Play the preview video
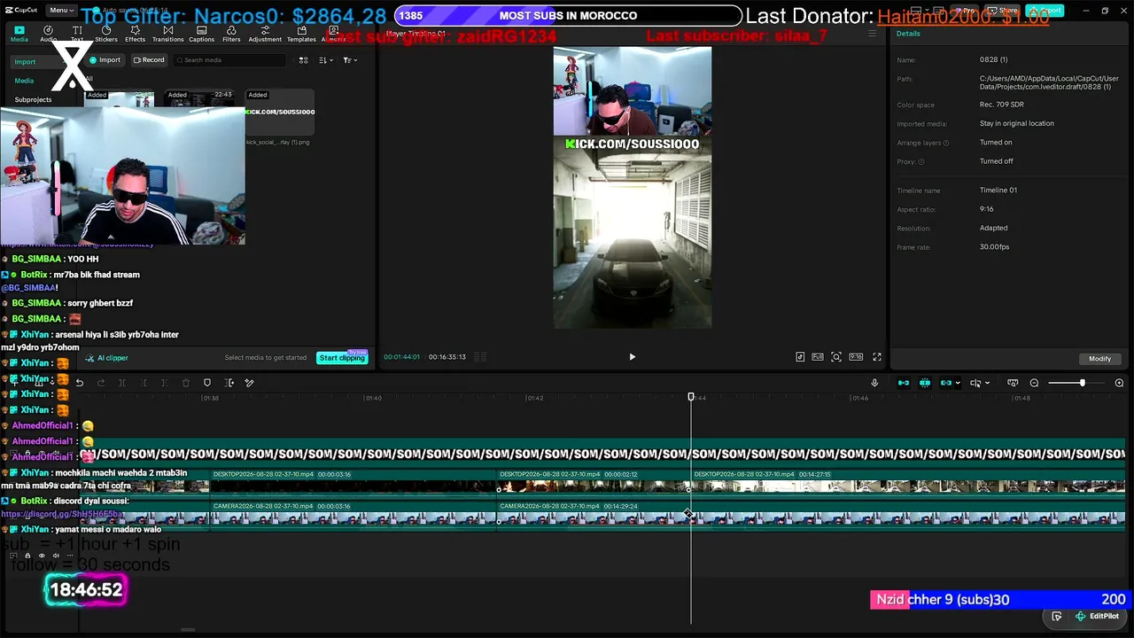Viewport: 1134px width, 638px height. pyautogui.click(x=632, y=357)
